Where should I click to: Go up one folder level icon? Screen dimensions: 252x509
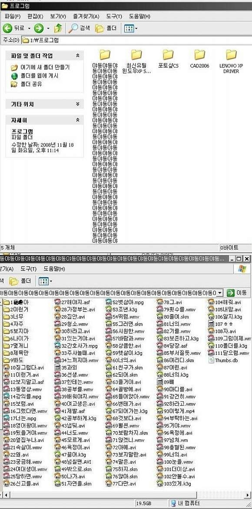click(58, 28)
